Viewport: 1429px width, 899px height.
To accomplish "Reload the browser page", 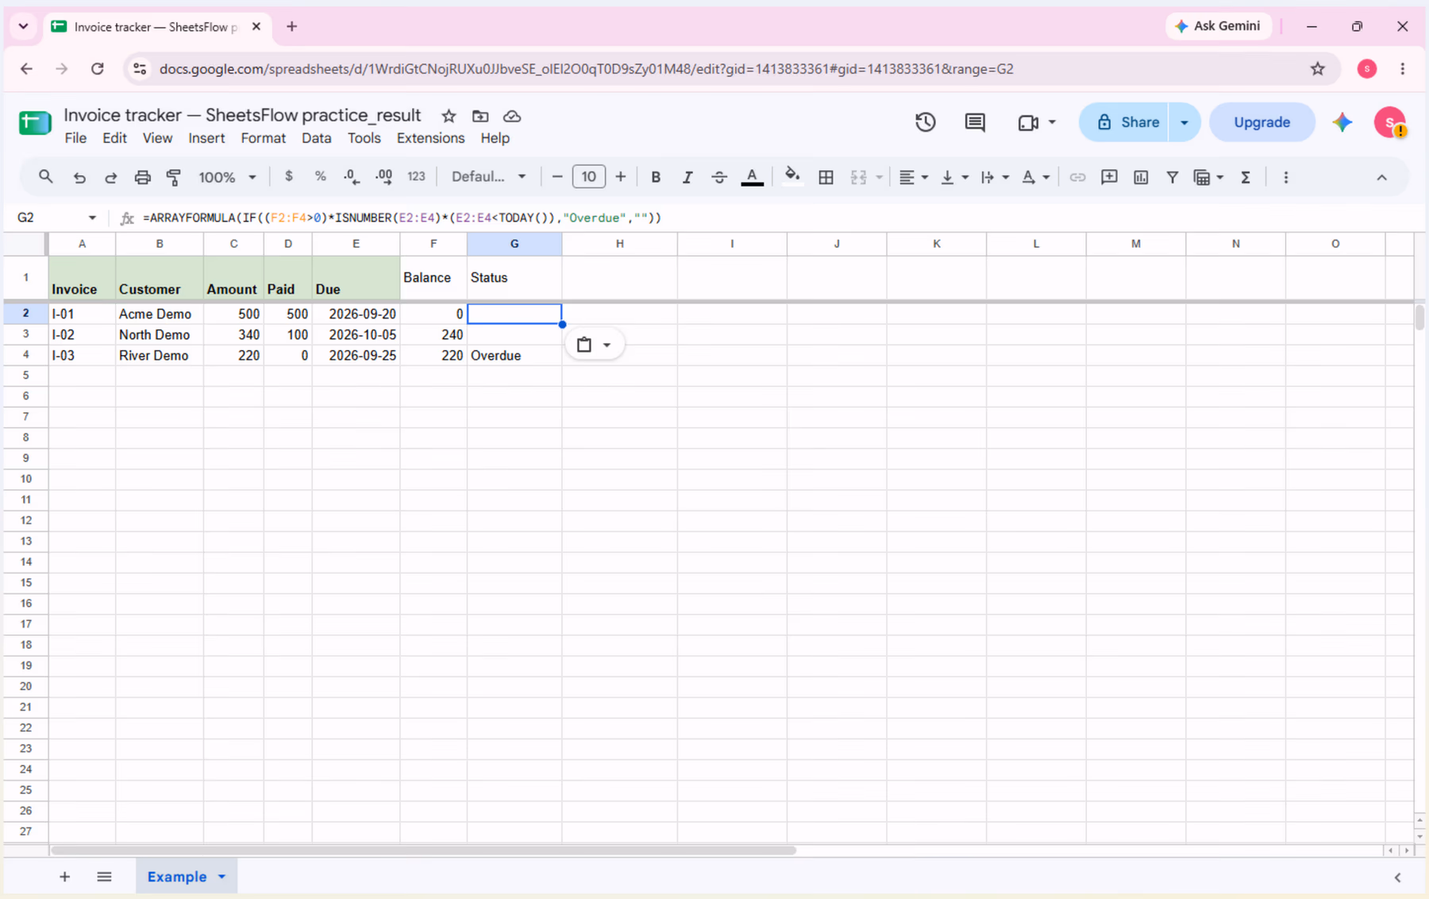I will [x=98, y=69].
